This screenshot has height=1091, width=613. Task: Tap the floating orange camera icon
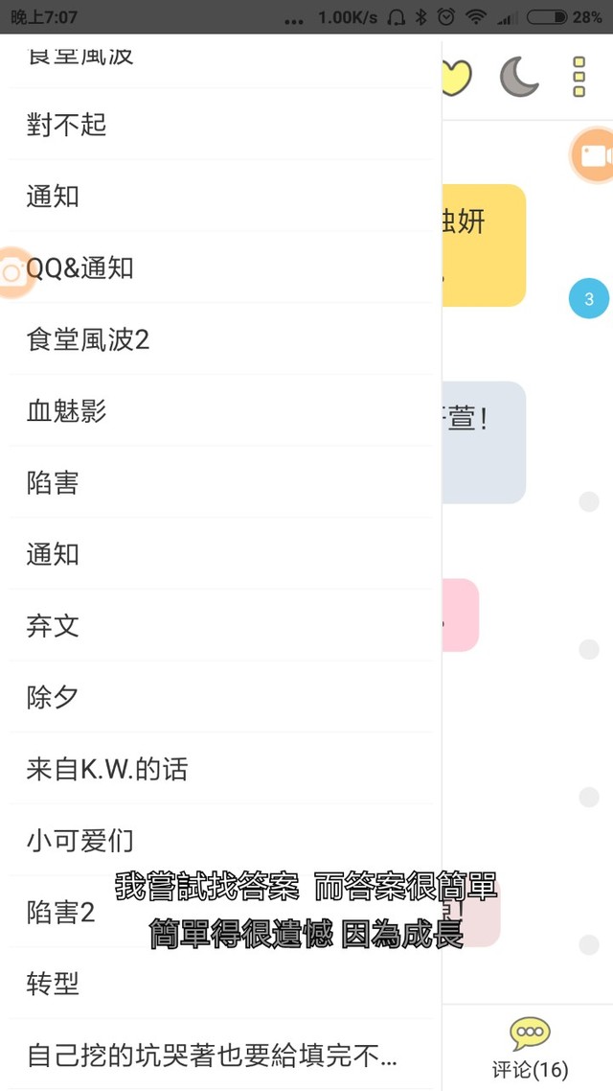pos(11,272)
